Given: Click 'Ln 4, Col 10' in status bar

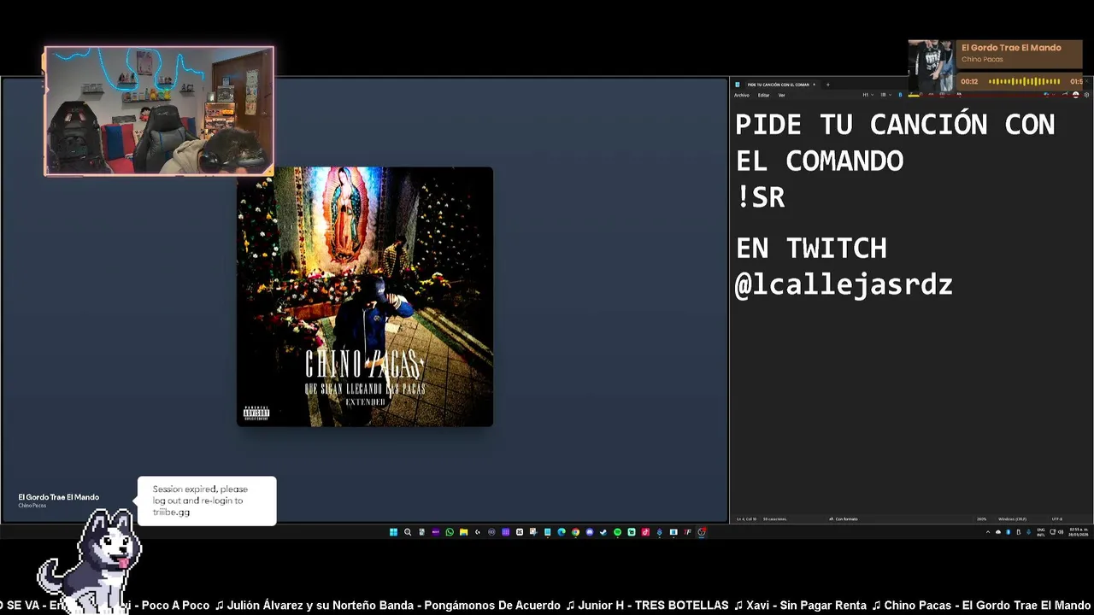Looking at the screenshot, I should click(x=747, y=518).
